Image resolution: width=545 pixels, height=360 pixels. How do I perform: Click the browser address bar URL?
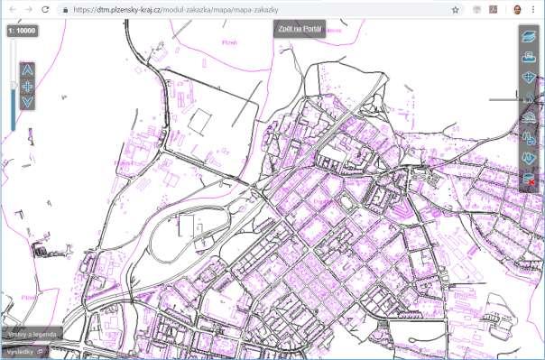(x=176, y=10)
